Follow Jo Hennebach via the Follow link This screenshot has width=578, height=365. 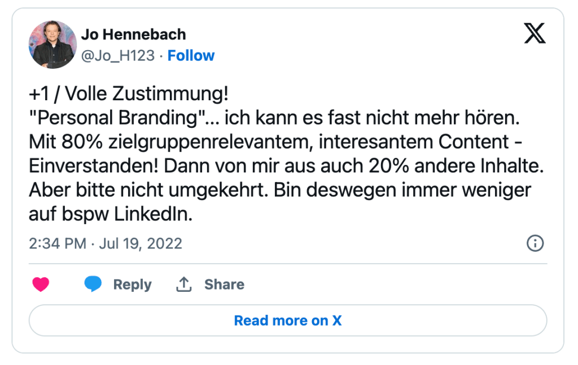(x=191, y=56)
